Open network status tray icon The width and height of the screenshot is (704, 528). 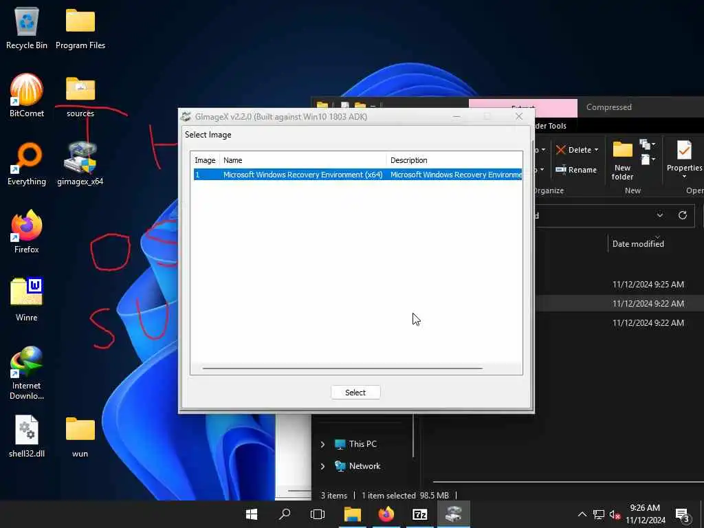(x=599, y=514)
